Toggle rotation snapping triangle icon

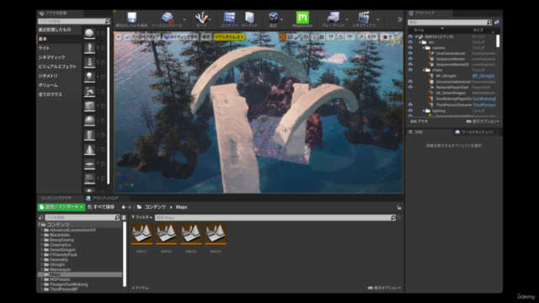click(340, 37)
